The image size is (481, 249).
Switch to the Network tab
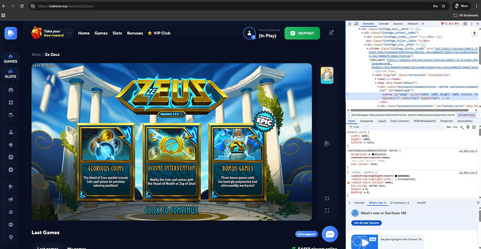[x=412, y=24]
